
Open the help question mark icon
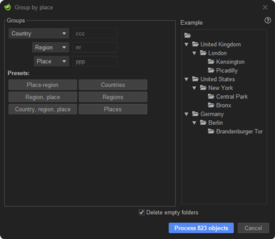pyautogui.click(x=268, y=20)
